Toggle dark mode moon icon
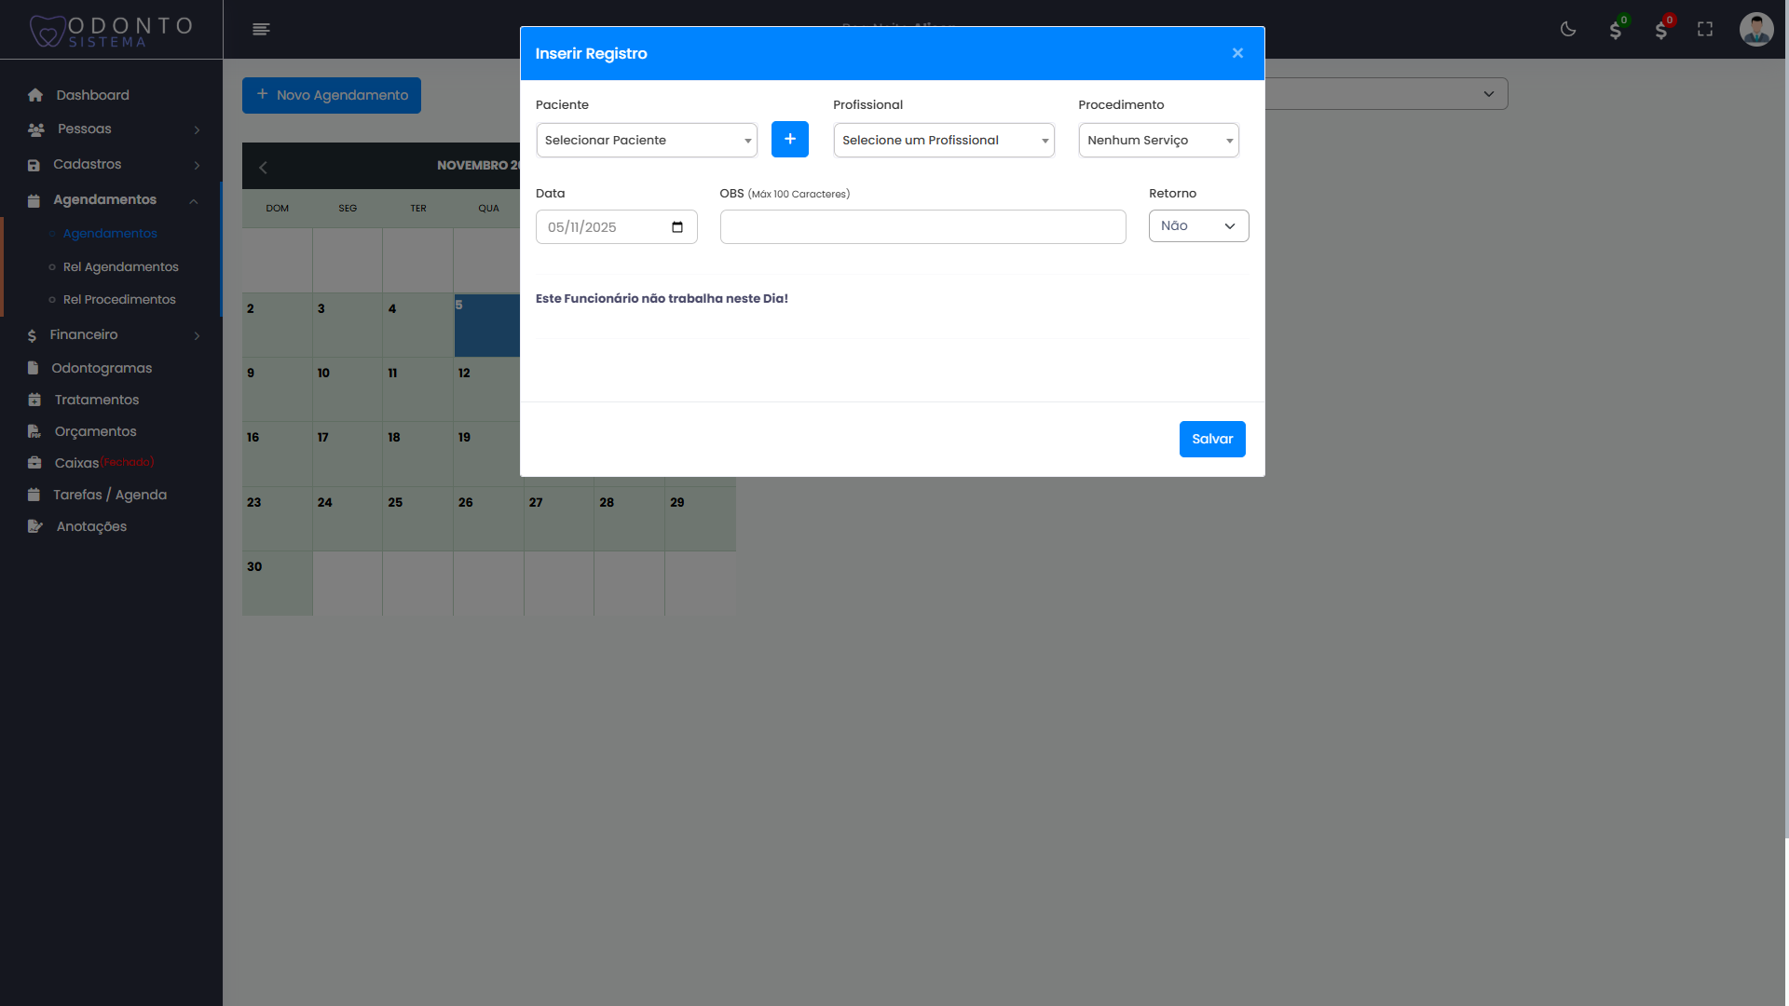 pyautogui.click(x=1568, y=29)
